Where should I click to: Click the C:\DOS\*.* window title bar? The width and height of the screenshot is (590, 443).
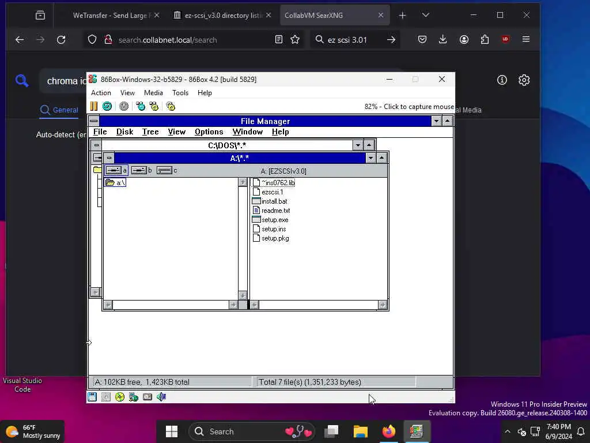227,145
